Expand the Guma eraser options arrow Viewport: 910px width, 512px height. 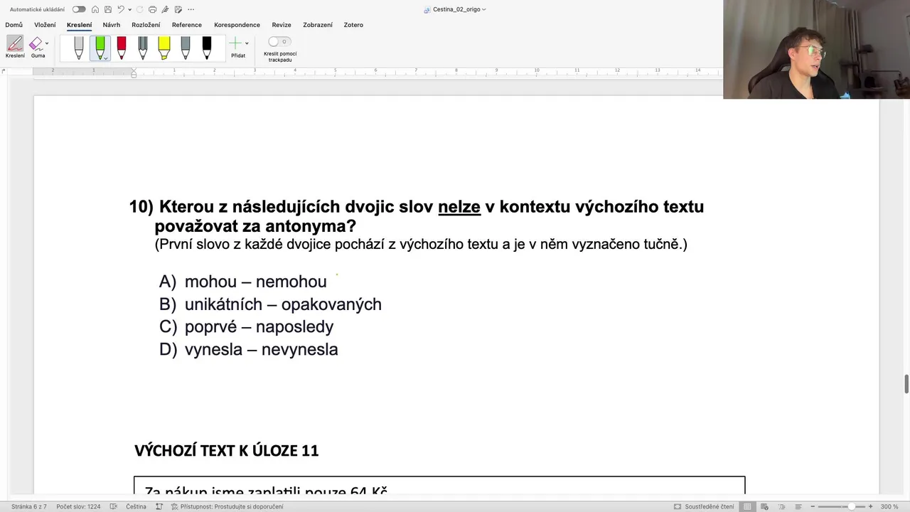click(x=47, y=43)
